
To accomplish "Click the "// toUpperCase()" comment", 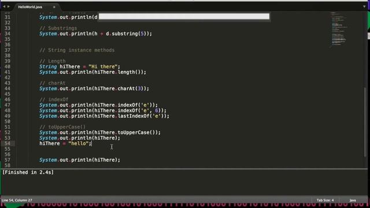I will (62, 127).
